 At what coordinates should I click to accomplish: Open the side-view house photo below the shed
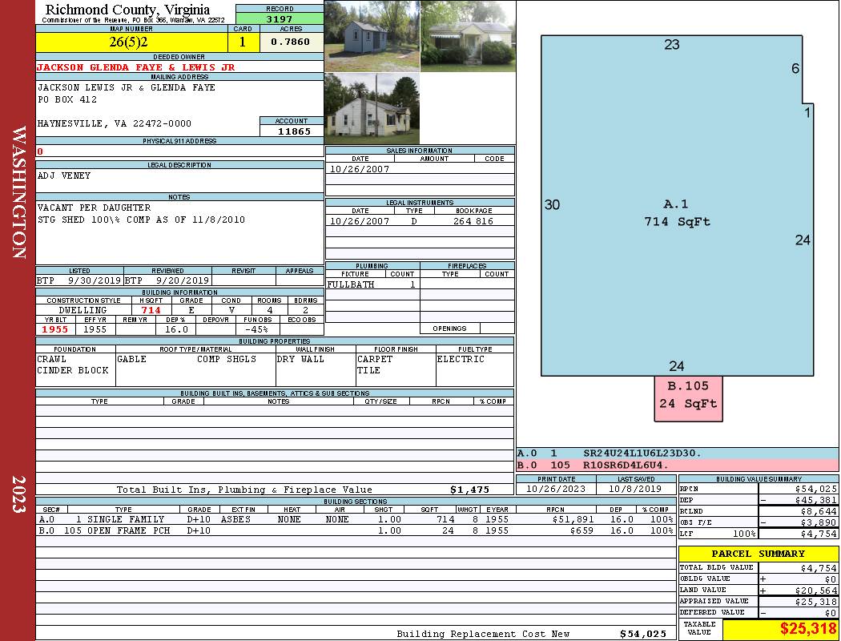[x=372, y=109]
